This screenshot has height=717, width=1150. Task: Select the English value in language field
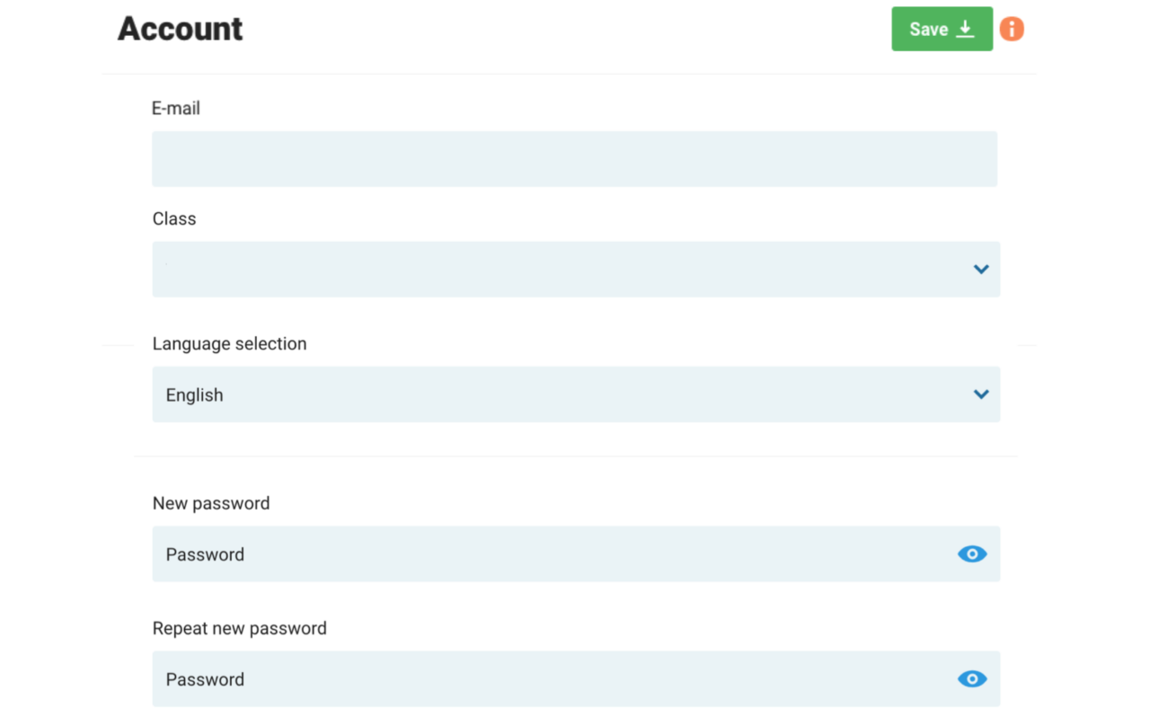194,394
